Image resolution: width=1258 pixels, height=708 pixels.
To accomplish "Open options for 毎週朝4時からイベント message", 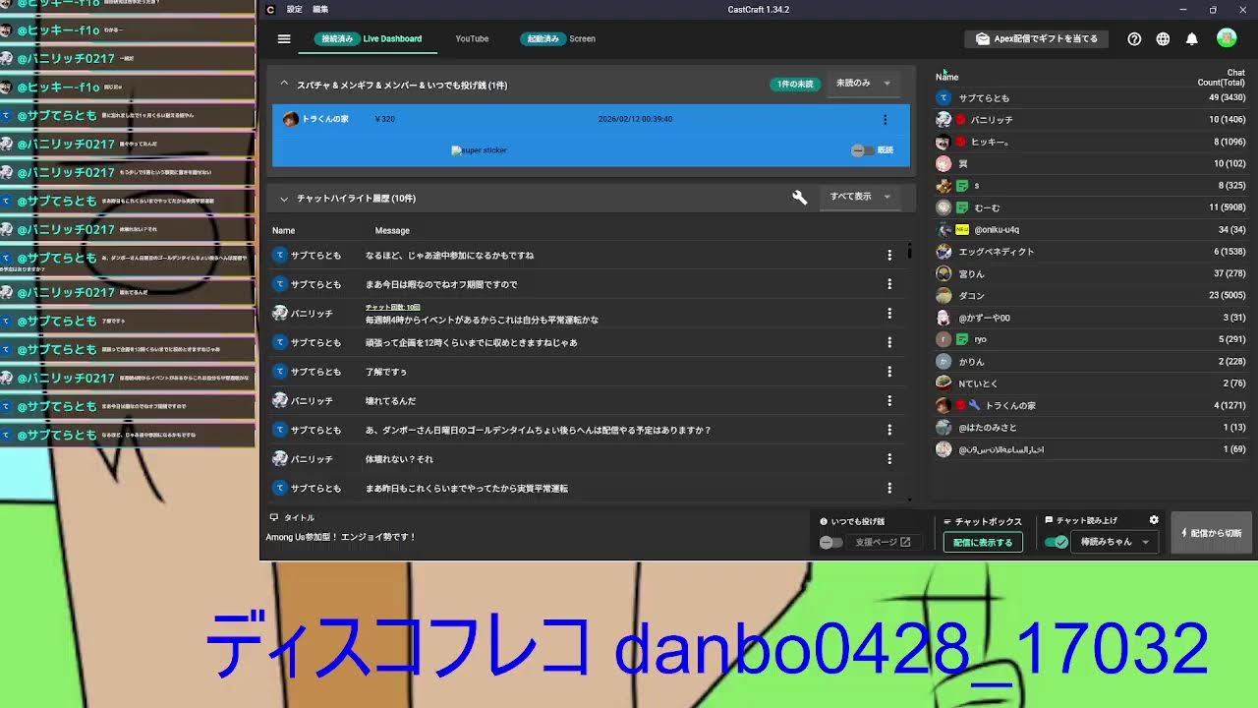I will click(889, 314).
